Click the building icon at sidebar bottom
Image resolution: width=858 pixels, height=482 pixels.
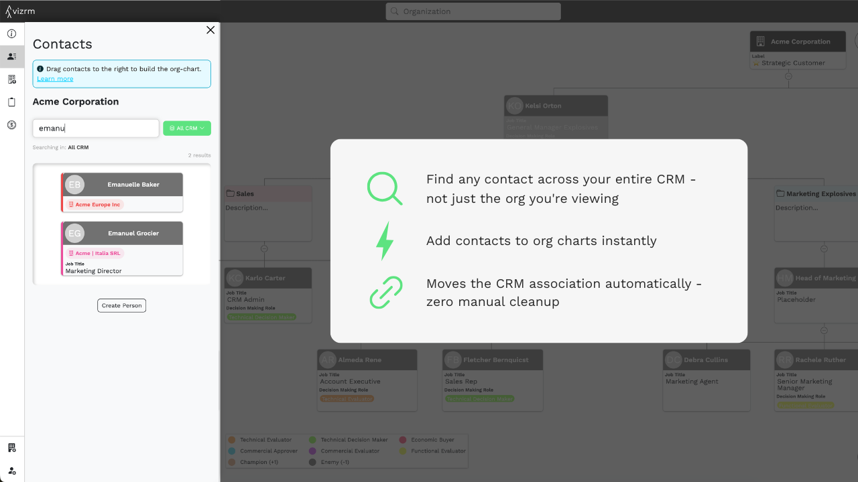pyautogui.click(x=12, y=447)
